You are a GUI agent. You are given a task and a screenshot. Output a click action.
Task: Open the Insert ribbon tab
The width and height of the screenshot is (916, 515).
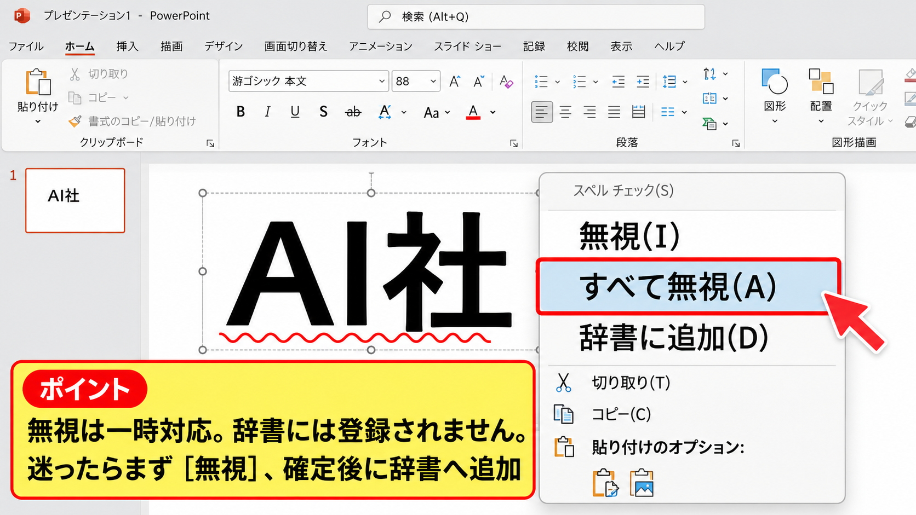click(127, 47)
